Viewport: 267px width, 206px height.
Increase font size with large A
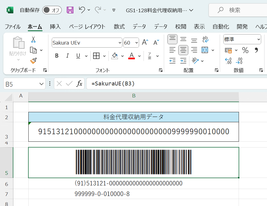(x=145, y=42)
